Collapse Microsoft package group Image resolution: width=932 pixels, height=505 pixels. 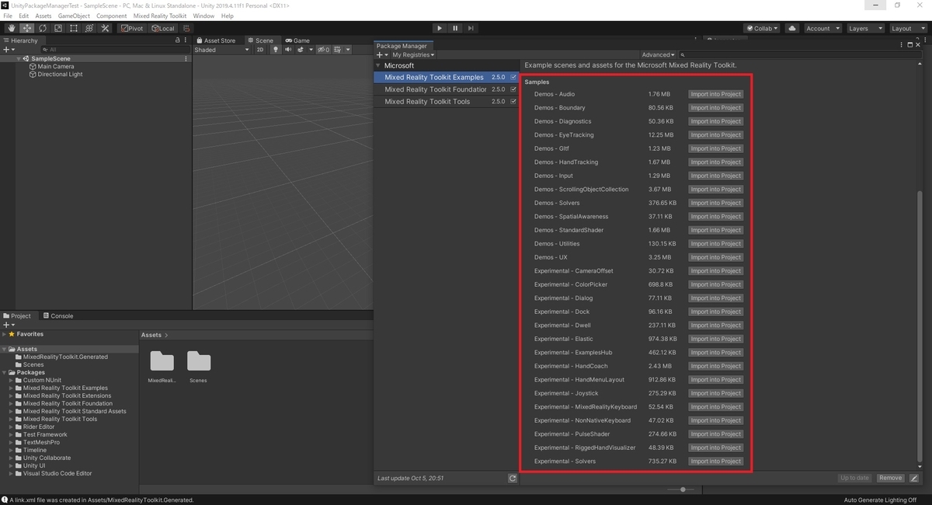click(378, 66)
